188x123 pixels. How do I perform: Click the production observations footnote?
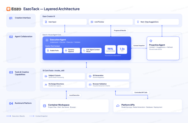pos(113,56)
